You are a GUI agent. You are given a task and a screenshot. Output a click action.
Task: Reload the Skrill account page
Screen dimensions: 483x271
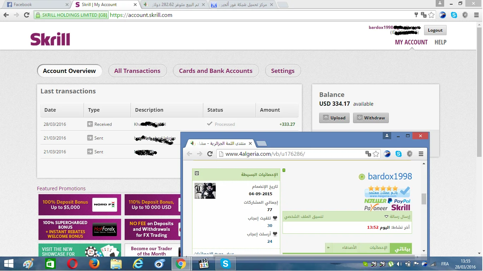[26, 15]
